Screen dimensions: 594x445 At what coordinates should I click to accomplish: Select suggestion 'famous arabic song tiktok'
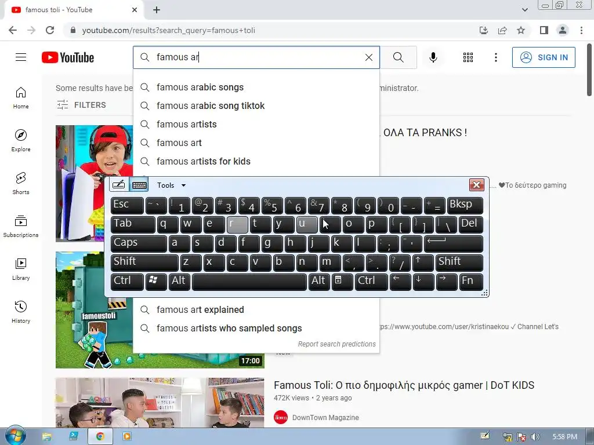(256, 106)
